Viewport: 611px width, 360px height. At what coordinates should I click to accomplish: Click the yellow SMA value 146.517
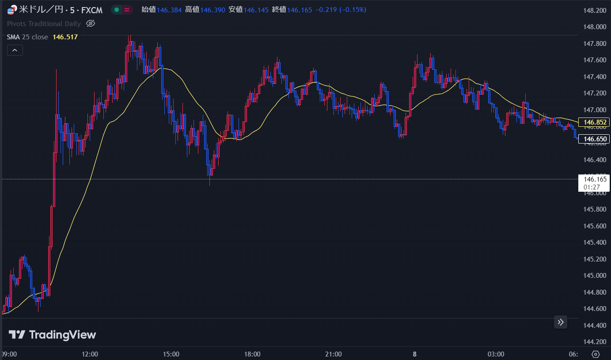tap(65, 37)
